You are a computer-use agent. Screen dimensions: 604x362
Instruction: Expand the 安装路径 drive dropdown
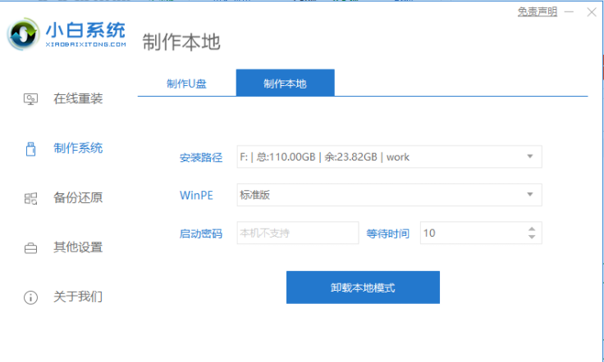529,156
